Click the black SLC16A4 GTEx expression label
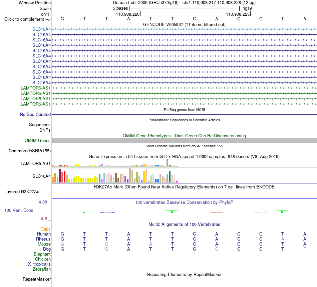This screenshot has height=287, width=317. (x=41, y=176)
